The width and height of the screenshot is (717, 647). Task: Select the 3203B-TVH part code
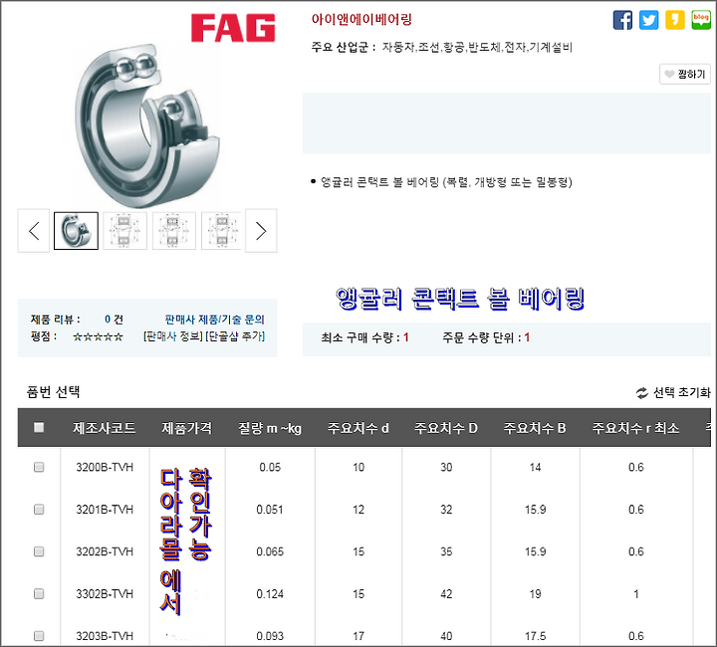[x=105, y=636]
